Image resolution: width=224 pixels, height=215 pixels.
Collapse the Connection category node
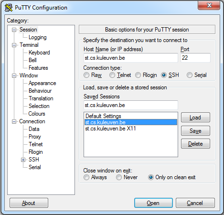(x=14, y=122)
